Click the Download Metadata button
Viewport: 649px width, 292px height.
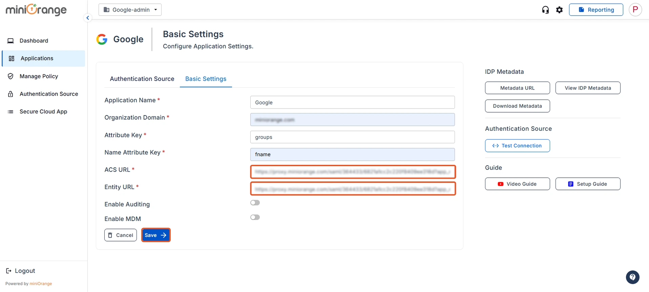tap(517, 106)
